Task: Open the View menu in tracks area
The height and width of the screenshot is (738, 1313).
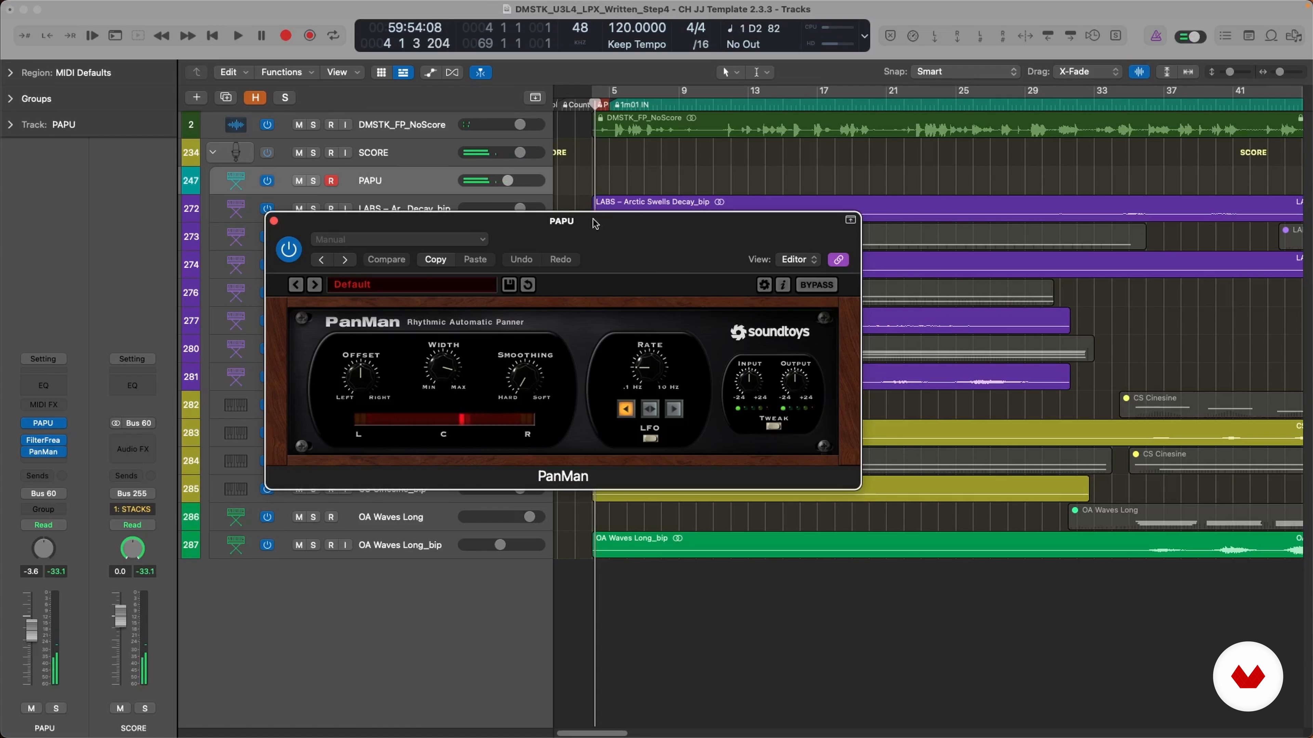Action: click(x=343, y=72)
